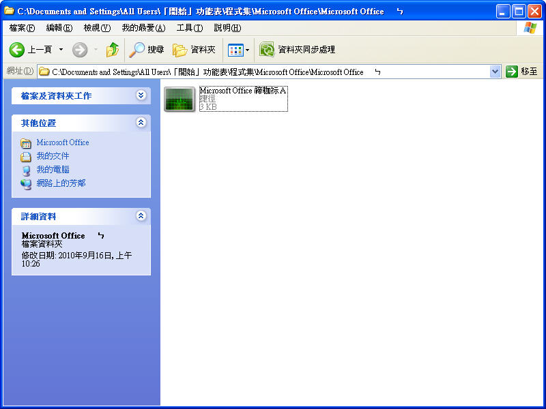The height and width of the screenshot is (409, 546).
Task: Open the 檔案(F) menu
Action: tap(22, 28)
